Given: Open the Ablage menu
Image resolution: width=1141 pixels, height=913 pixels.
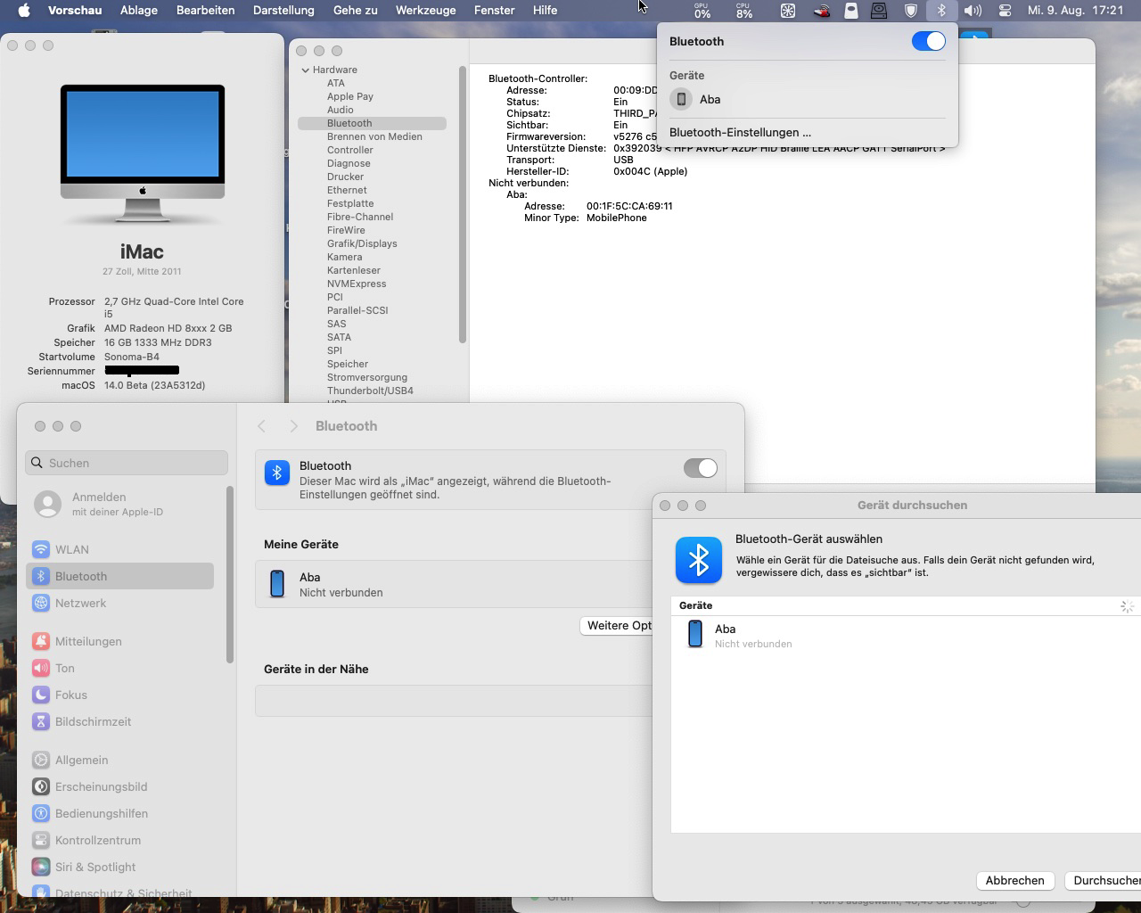Looking at the screenshot, I should 139,11.
